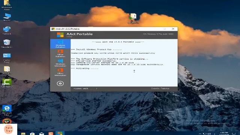Viewport: 240px width, 135px height.
Task: Open the user folder icon at desktop top
Action: tap(7, 5)
